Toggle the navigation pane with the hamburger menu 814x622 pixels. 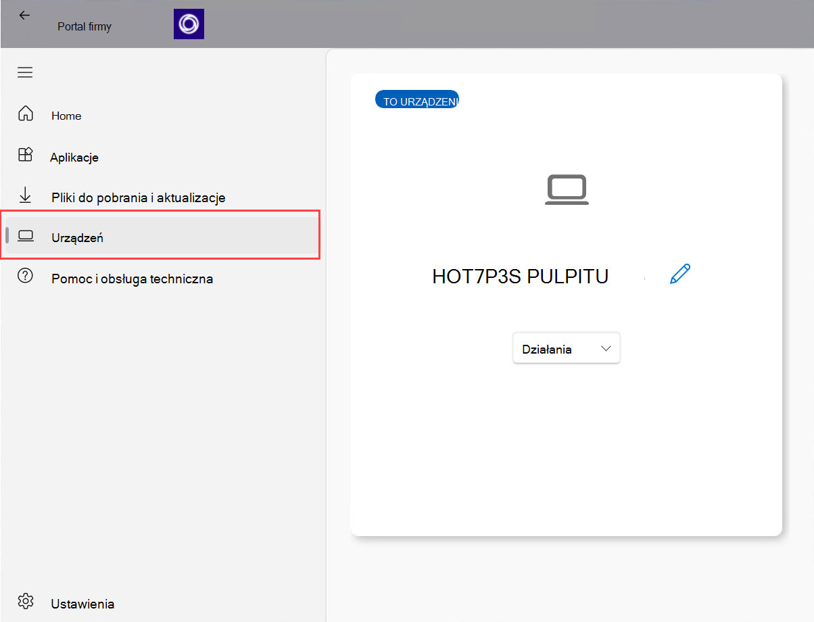coord(25,72)
